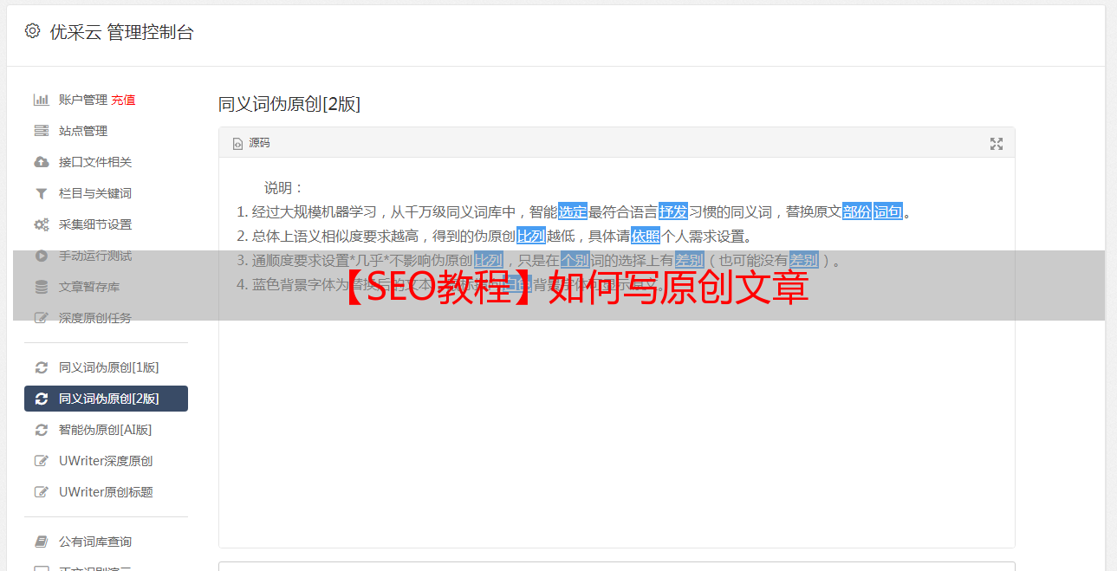Screen dimensions: 1117x571
Task: Click the server icon for 站点管理
Action: (x=42, y=131)
